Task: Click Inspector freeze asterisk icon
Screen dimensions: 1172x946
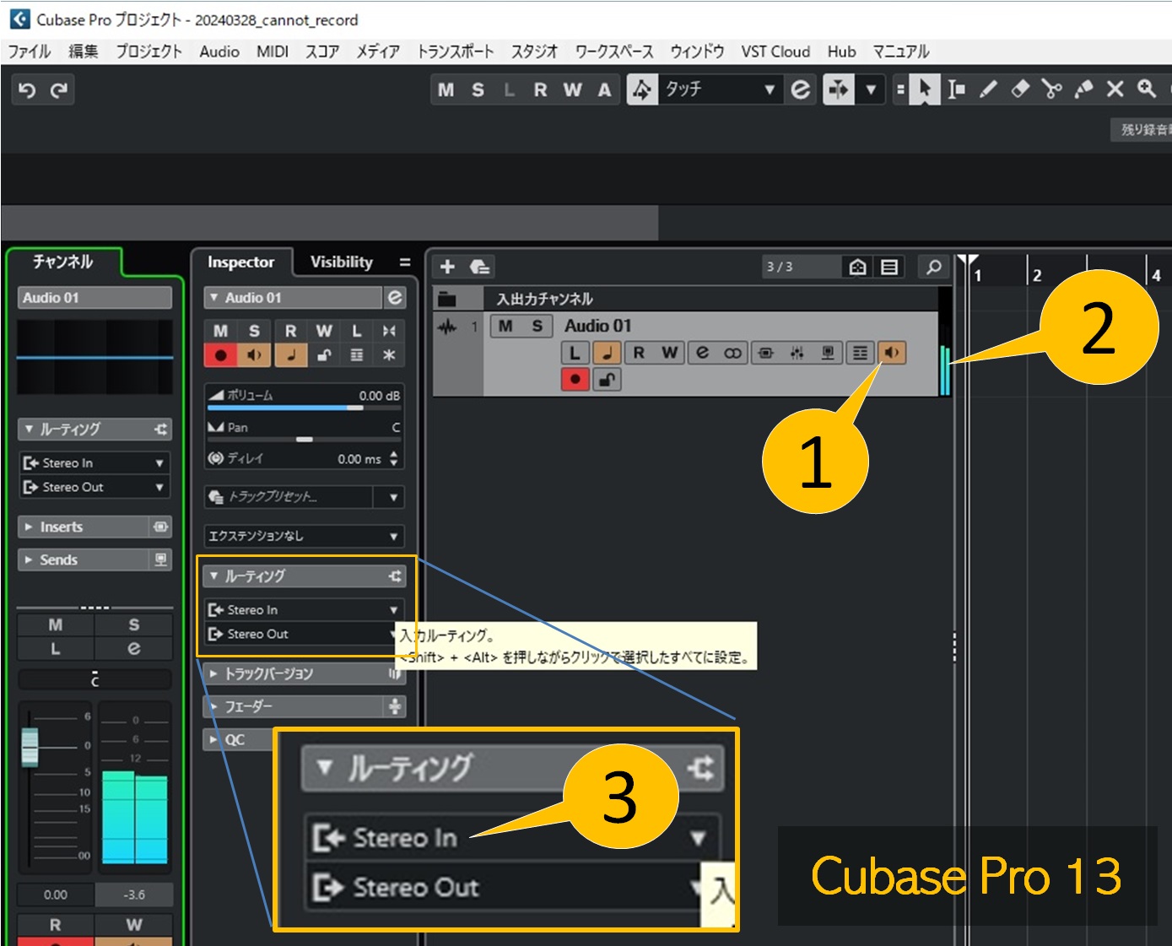Action: tap(389, 355)
